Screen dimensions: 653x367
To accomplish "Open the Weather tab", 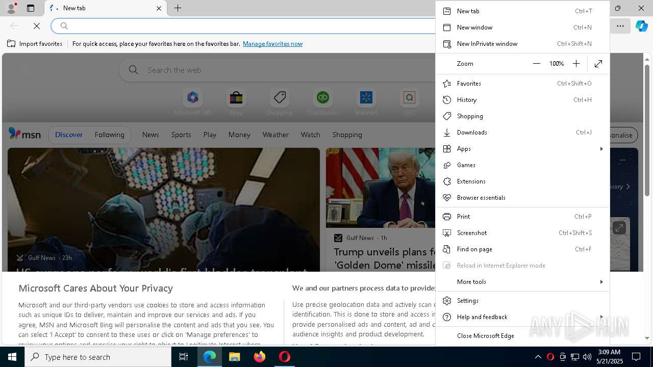I will pyautogui.click(x=275, y=135).
